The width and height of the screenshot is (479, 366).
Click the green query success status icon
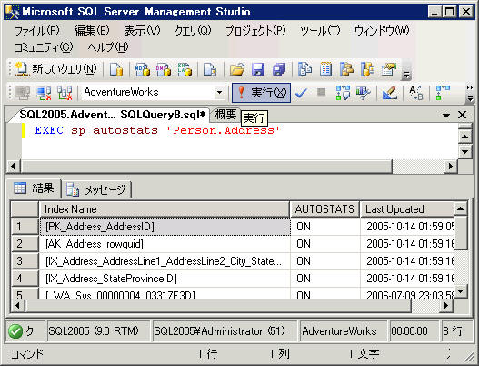pyautogui.click(x=15, y=331)
